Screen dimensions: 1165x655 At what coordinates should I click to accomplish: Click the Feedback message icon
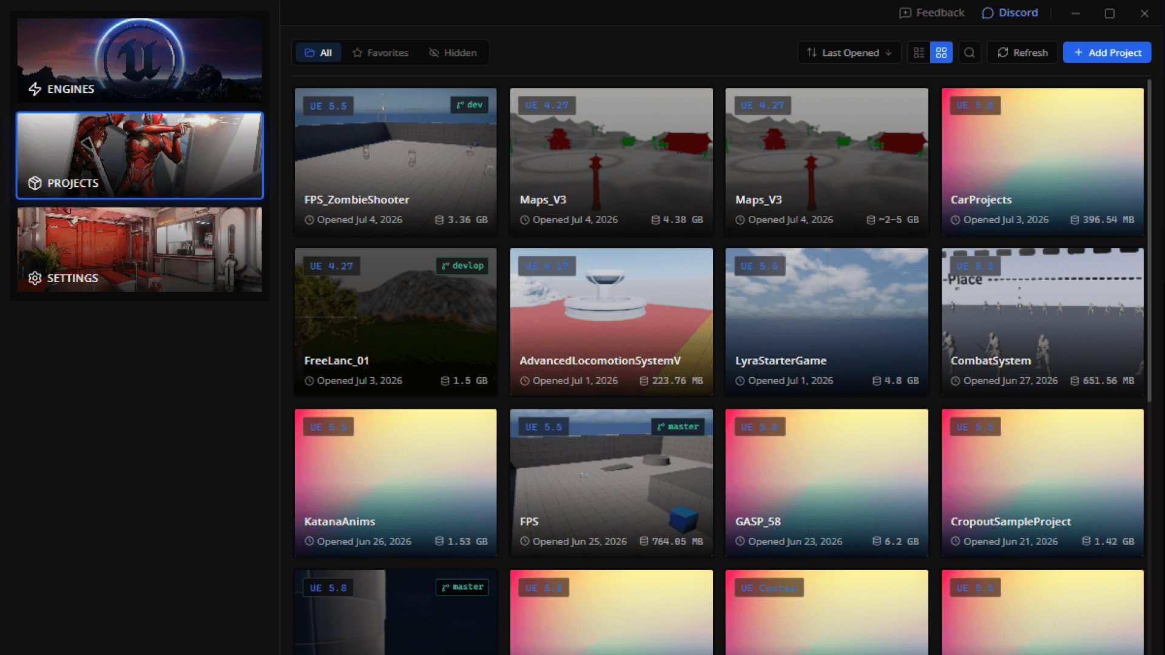coord(905,13)
